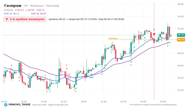This screenshot has height=108, width=193.
Task: Click the 'H 90.53' high value
Action: tap(19, 10)
